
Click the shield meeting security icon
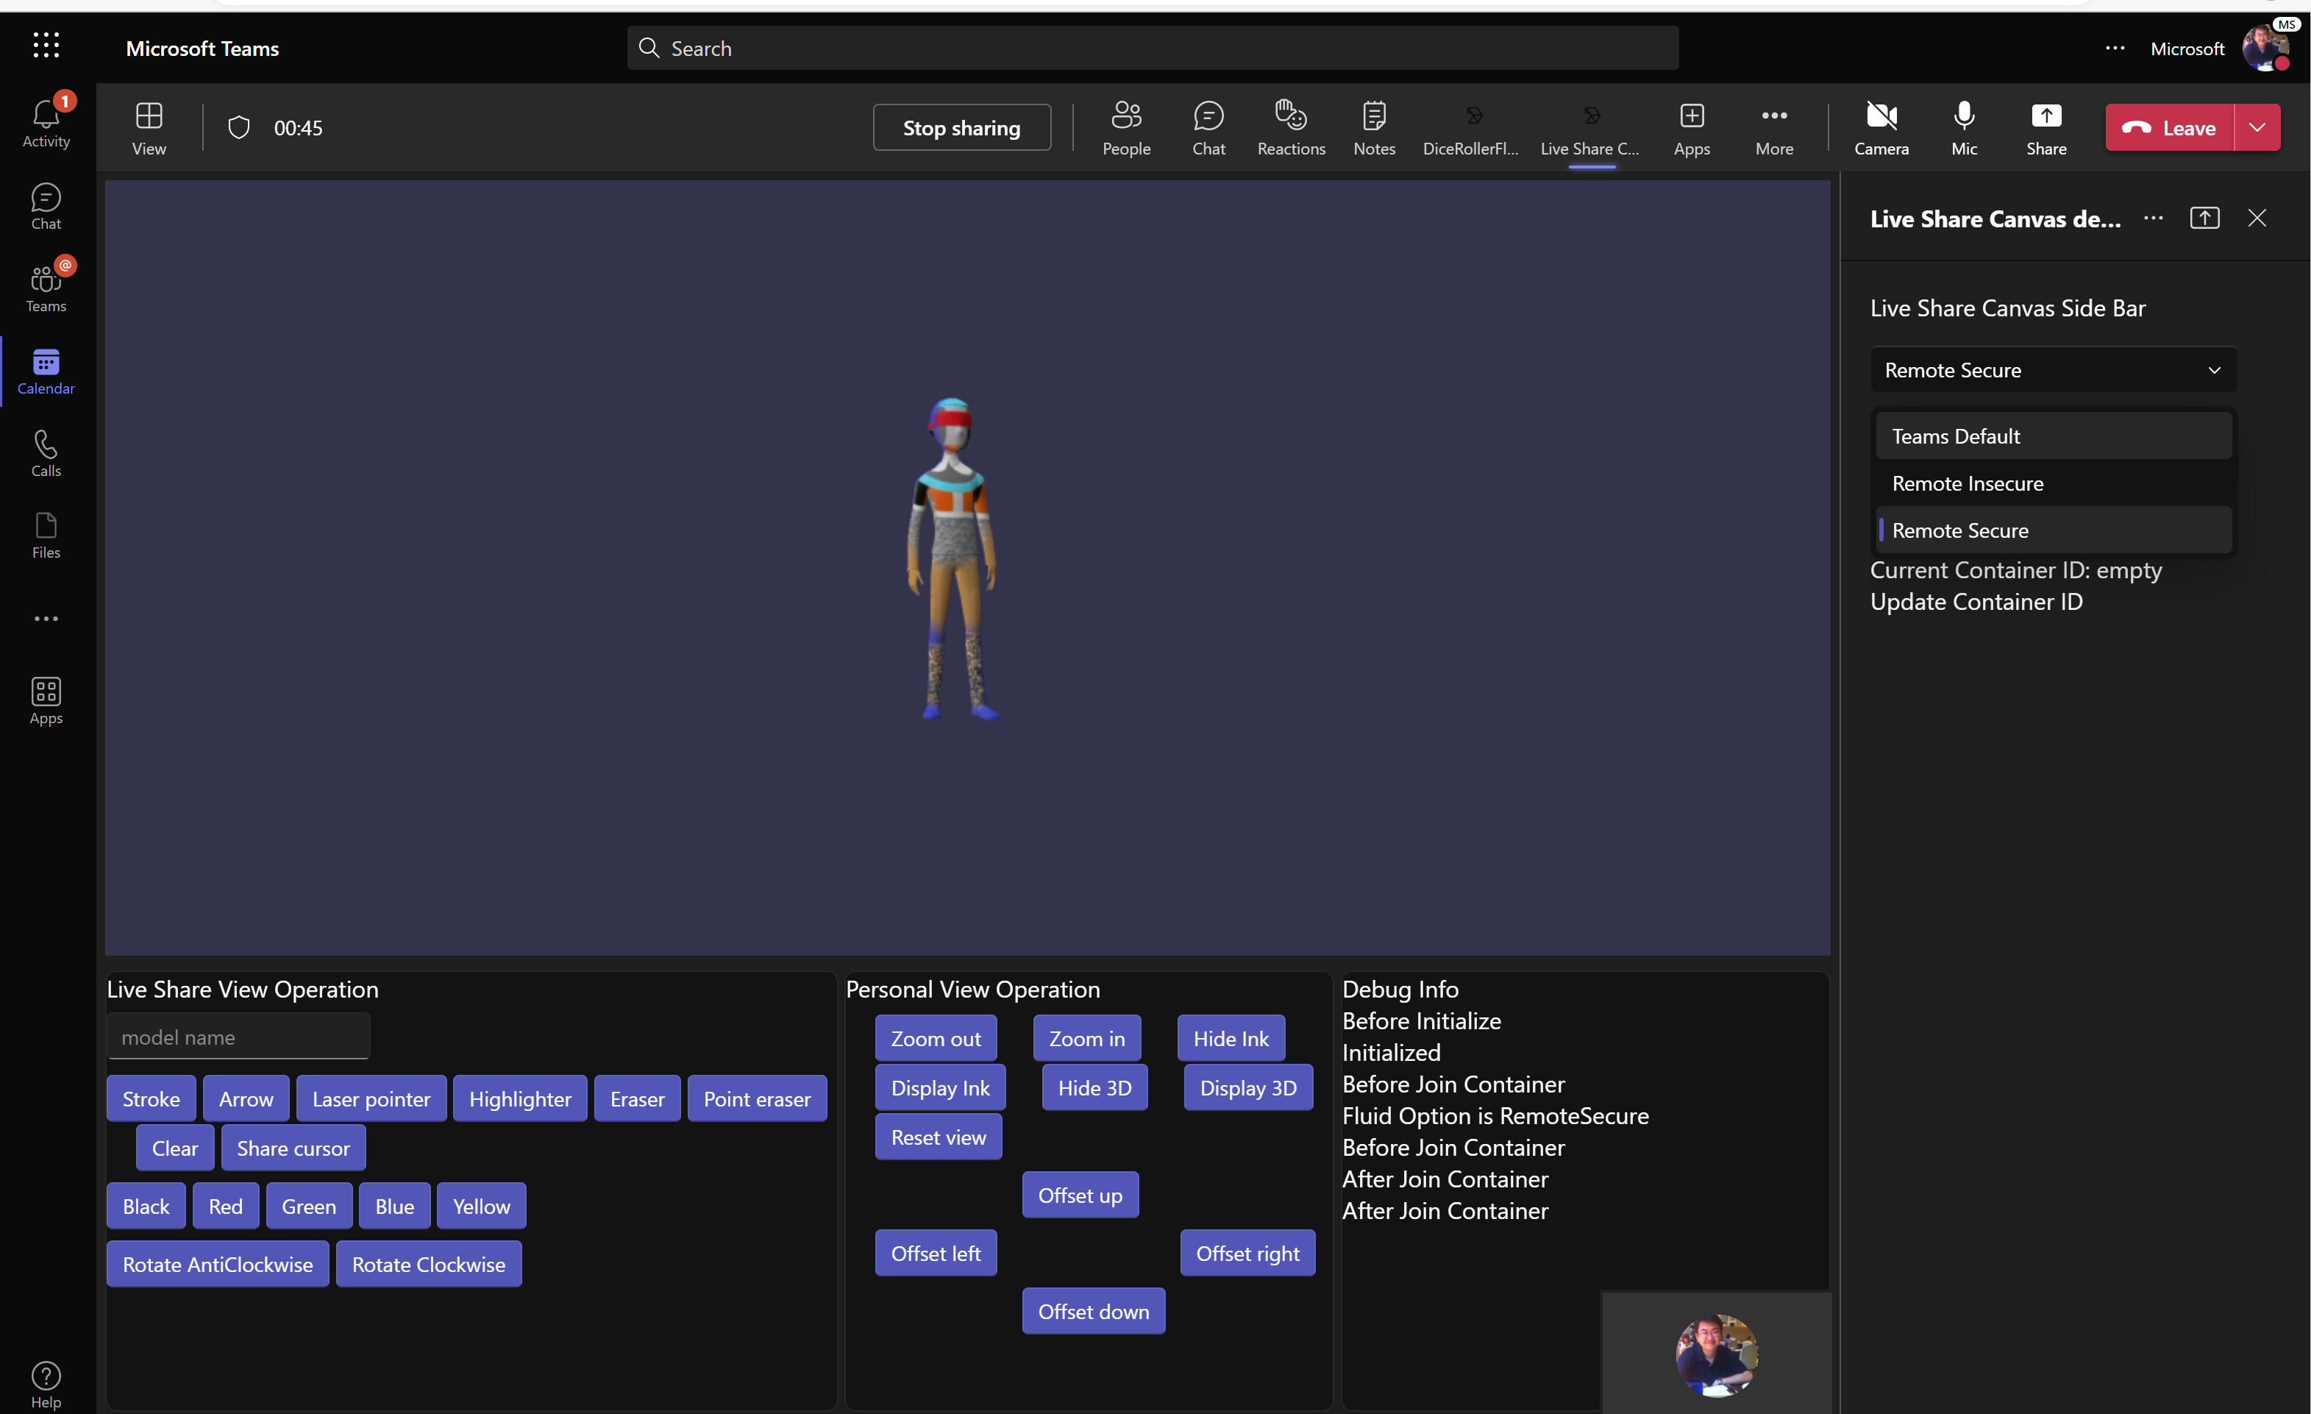coord(239,127)
